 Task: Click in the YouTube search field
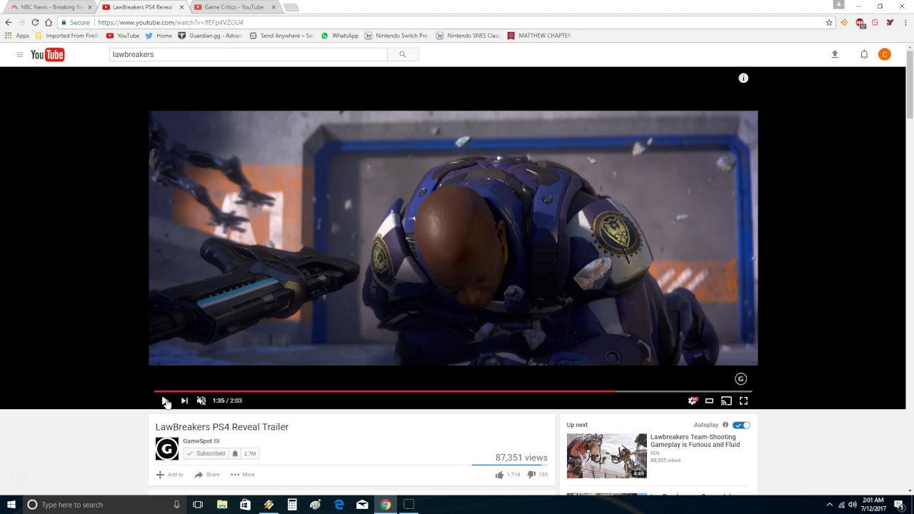(248, 54)
